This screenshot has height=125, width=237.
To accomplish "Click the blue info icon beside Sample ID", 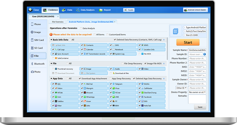I will pyautogui.click(x=205, y=54).
